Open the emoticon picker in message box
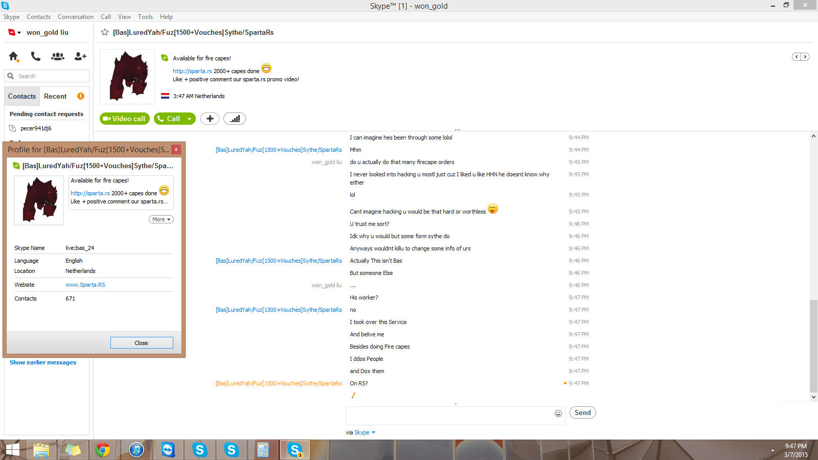The image size is (818, 460). click(558, 413)
